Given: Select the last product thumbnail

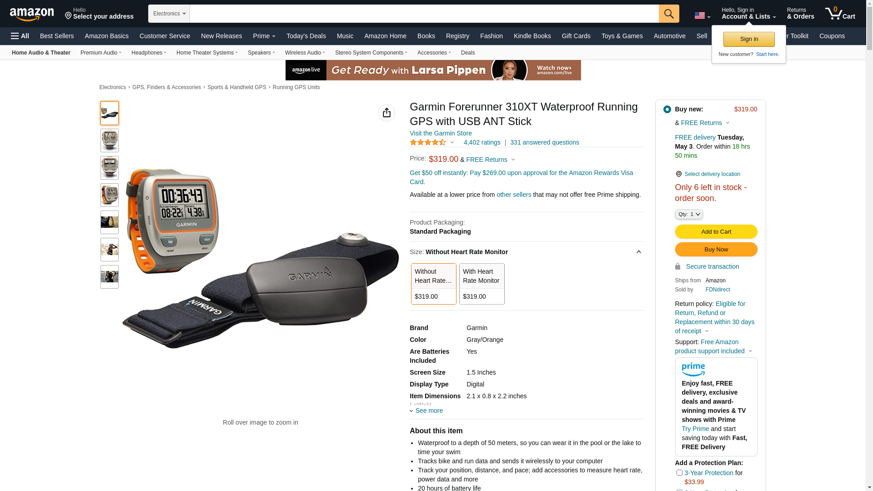Looking at the screenshot, I should (110, 277).
